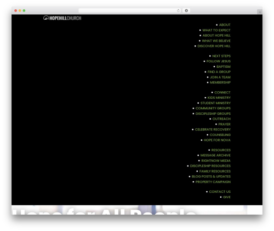Go to Hope For NOVA page
The height and width of the screenshot is (231, 274).
pos(217,140)
